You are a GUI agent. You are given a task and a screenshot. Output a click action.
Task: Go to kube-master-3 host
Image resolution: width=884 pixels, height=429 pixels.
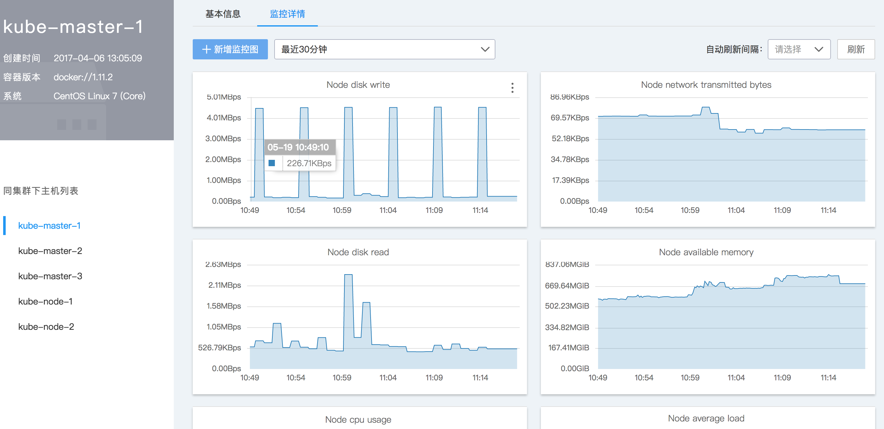pyautogui.click(x=50, y=276)
